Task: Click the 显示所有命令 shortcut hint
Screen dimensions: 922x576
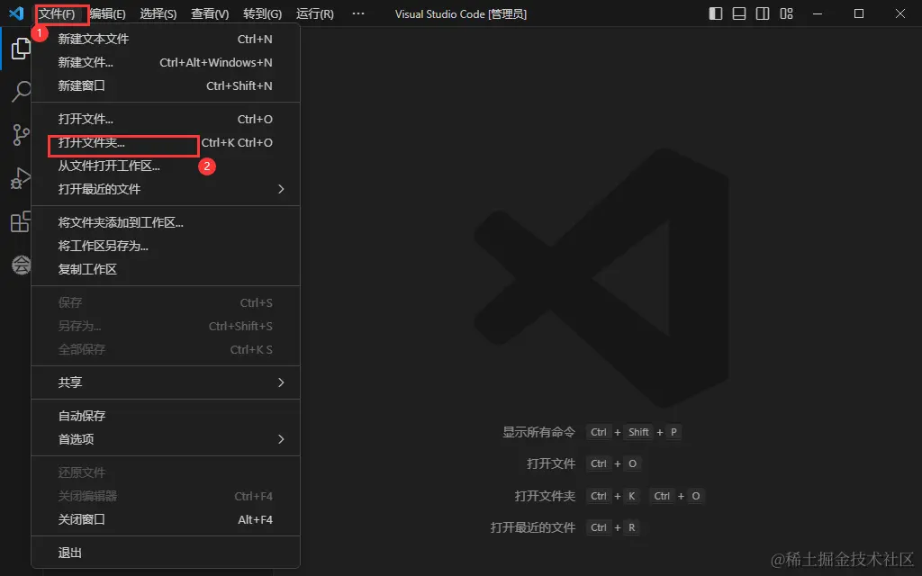Action: tap(538, 432)
